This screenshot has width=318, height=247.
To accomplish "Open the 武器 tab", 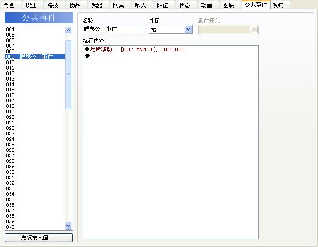I will point(99,5).
